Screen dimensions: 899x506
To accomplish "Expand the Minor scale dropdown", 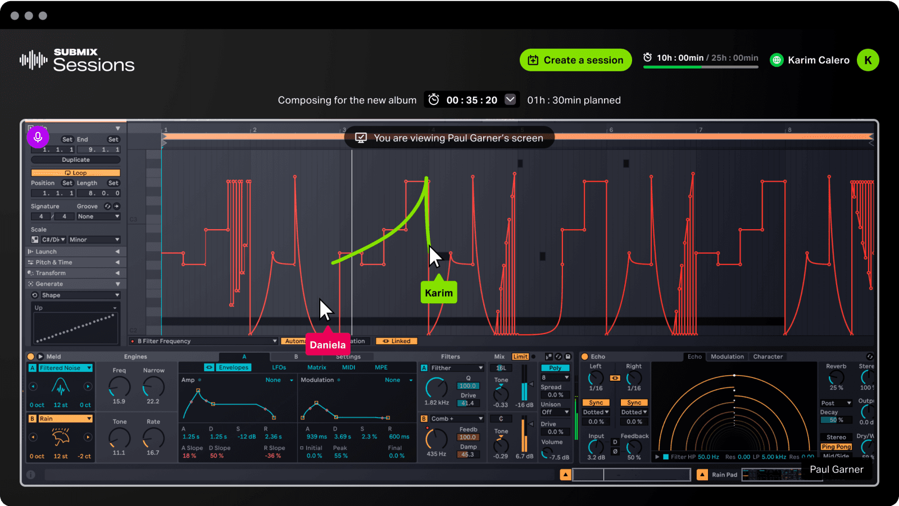I will coord(94,239).
